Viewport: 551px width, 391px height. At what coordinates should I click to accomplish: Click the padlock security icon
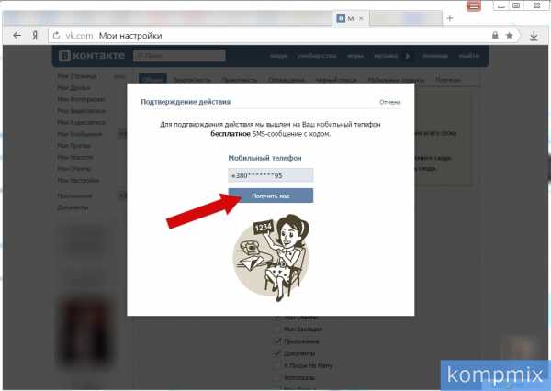tap(495, 35)
